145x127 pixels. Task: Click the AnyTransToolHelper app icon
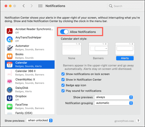pos(9,39)
